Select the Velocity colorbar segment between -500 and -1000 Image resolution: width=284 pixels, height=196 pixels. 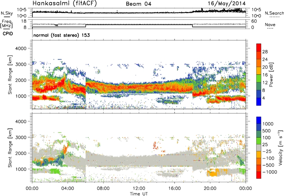[259, 168]
